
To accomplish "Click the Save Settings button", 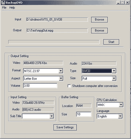I will coord(65,127).
